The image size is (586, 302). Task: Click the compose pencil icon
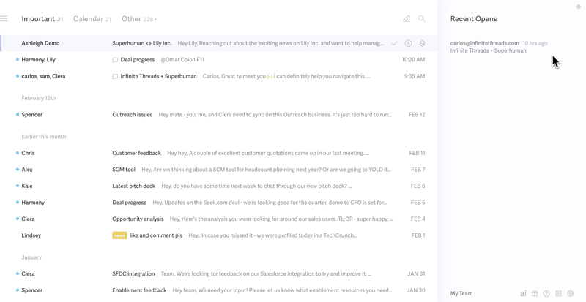point(407,19)
